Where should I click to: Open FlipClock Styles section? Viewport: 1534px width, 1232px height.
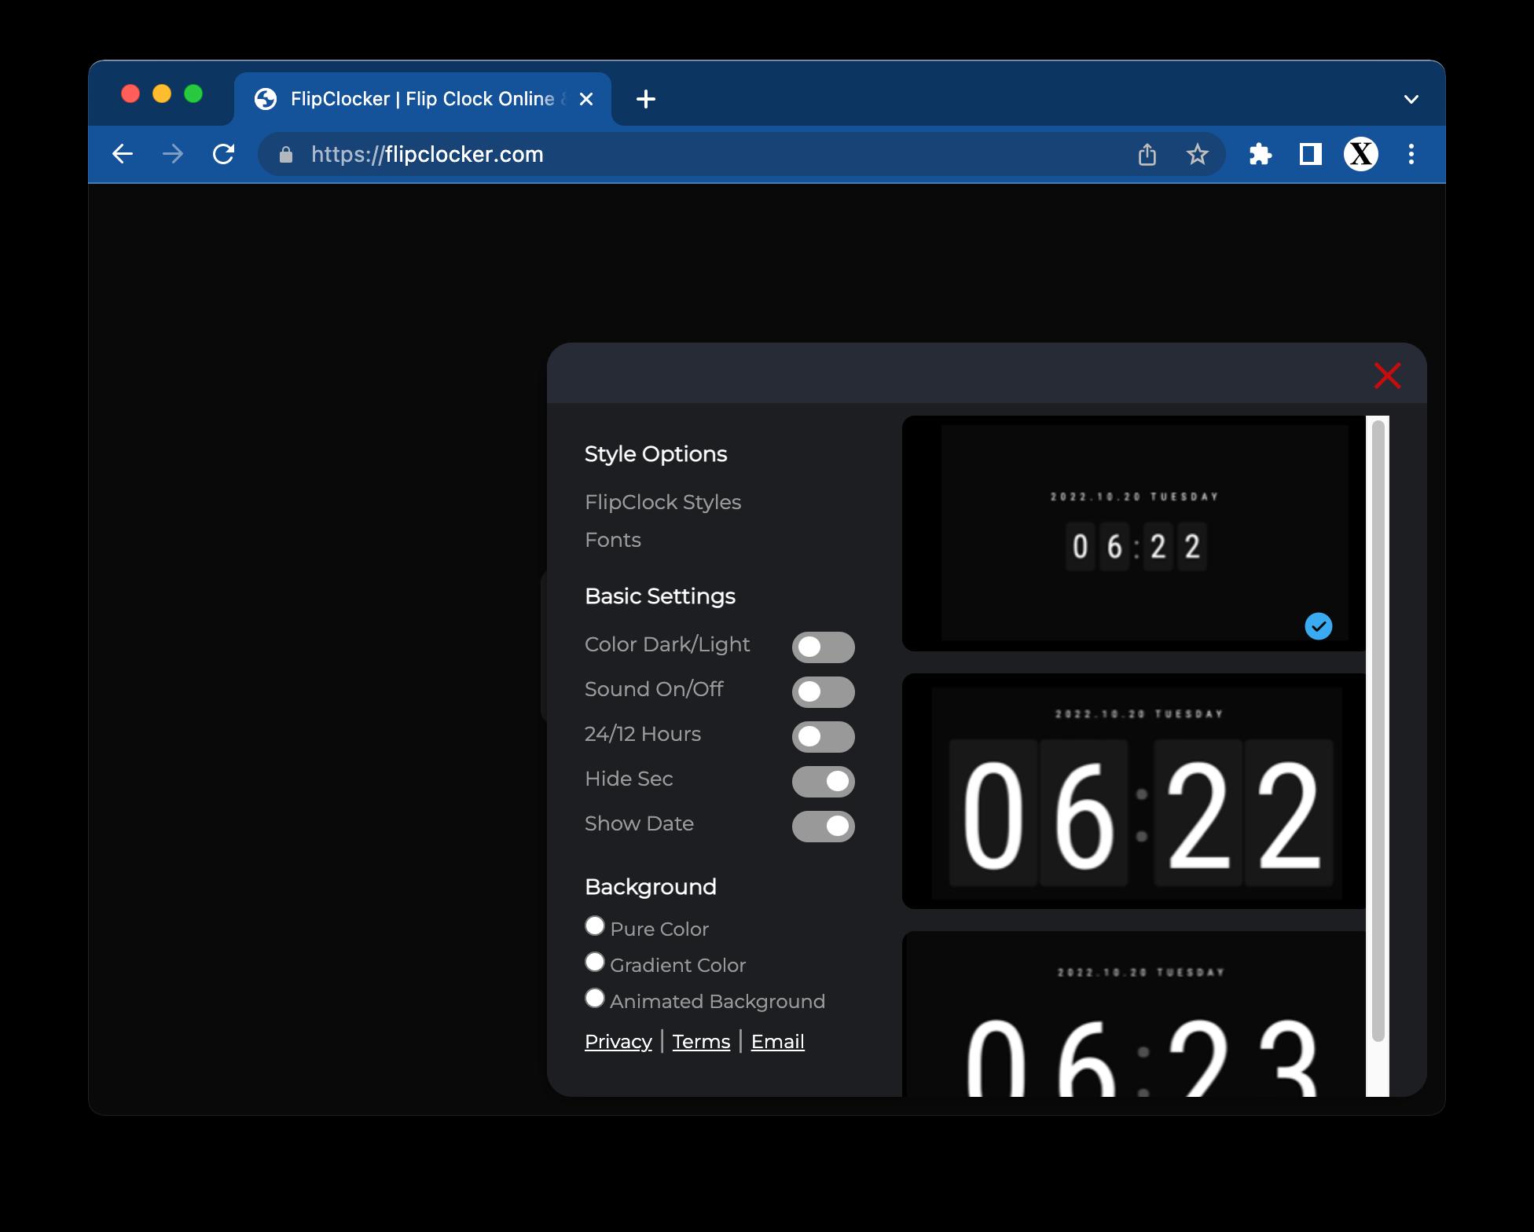[x=662, y=500]
